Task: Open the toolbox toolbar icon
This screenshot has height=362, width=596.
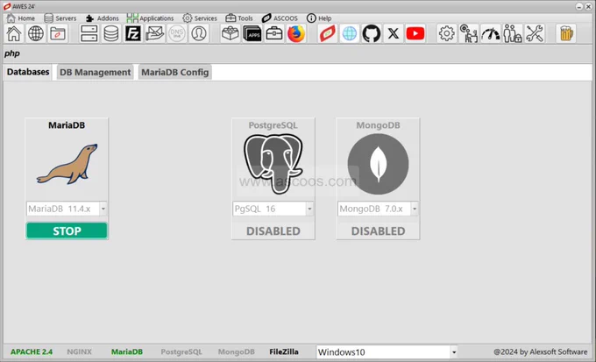Action: pos(274,33)
